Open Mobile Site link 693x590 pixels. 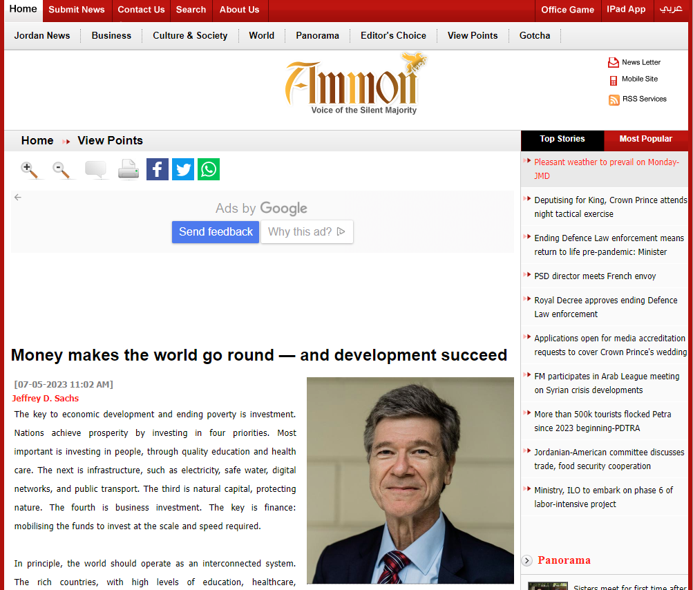click(x=640, y=79)
